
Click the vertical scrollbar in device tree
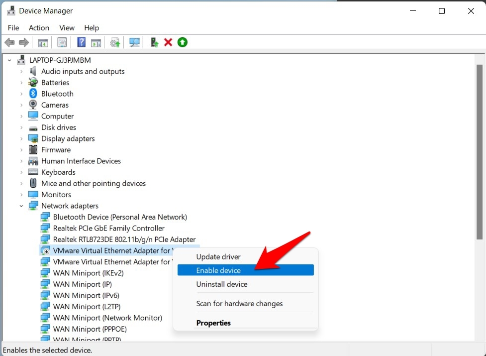(x=479, y=149)
